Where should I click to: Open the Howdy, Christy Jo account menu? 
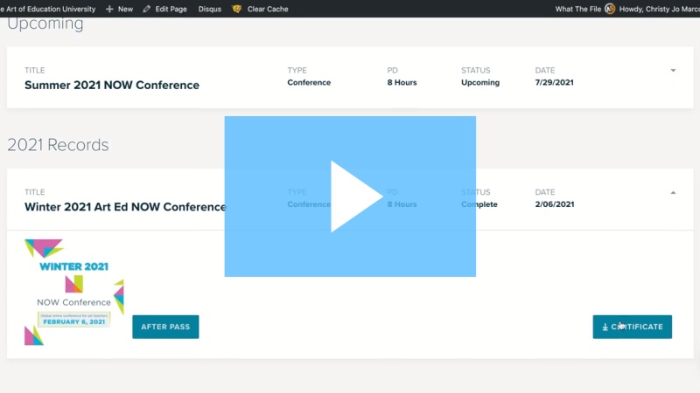tap(660, 9)
